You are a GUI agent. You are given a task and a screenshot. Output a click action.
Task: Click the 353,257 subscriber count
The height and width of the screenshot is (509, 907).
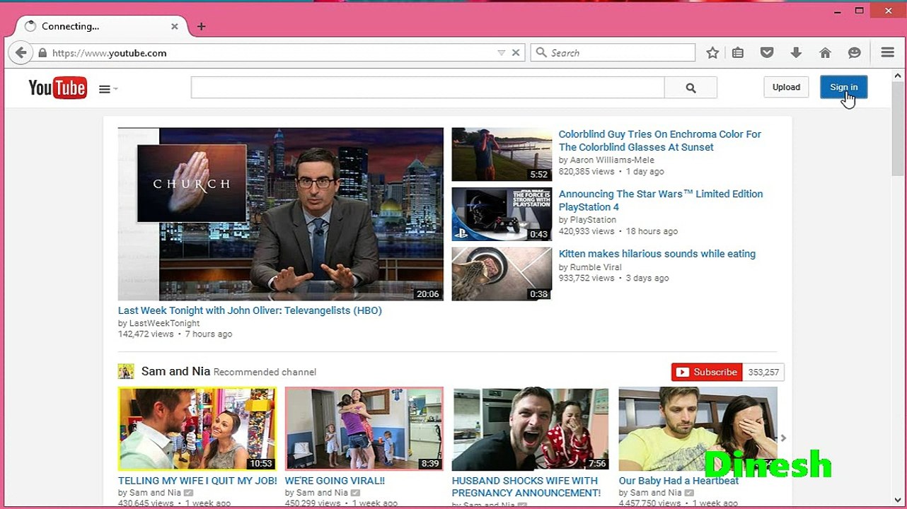point(763,372)
